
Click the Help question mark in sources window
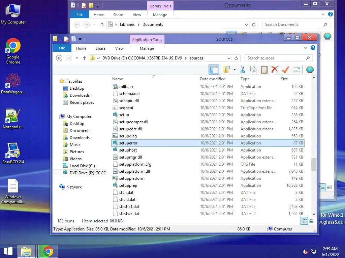[x=313, y=48]
